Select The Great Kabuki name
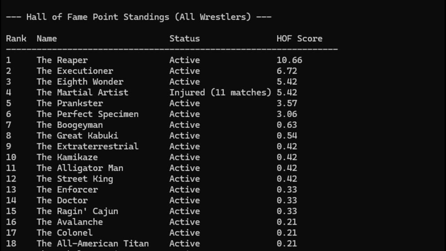Image resolution: width=446 pixels, height=251 pixels. point(77,136)
